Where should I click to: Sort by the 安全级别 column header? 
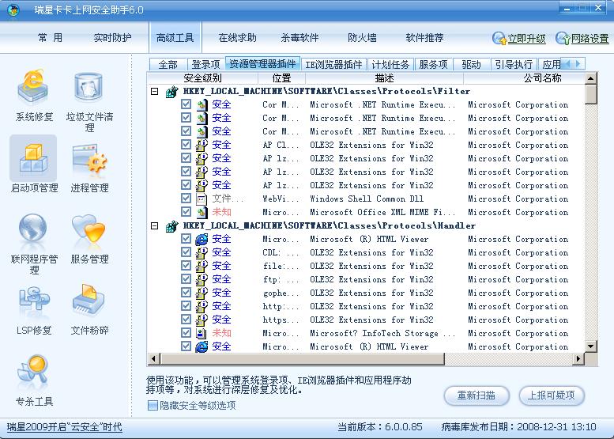(202, 78)
